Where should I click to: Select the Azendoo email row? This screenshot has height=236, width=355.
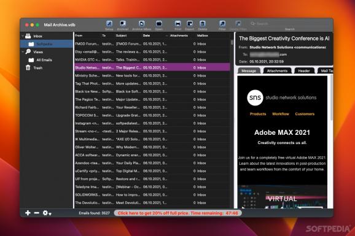tap(152, 163)
